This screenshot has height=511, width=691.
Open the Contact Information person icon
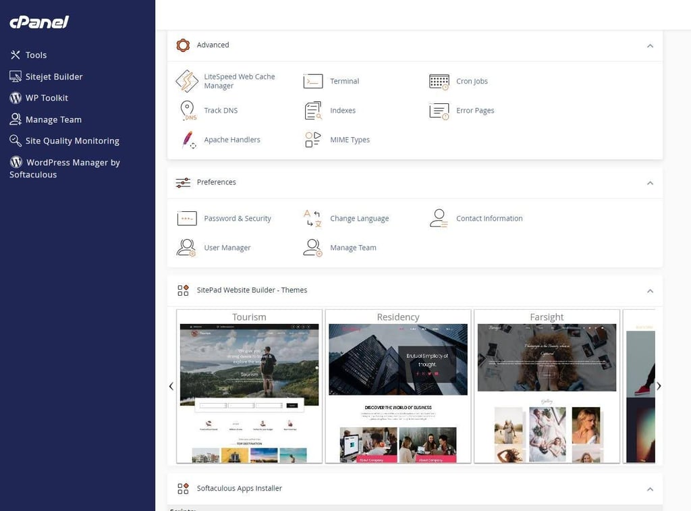(439, 218)
